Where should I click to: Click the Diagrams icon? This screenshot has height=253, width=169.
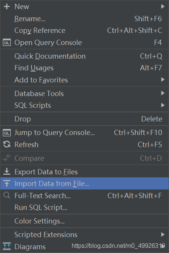tap(7, 247)
